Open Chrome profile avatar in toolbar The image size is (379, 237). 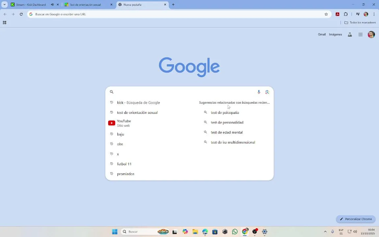[366, 14]
